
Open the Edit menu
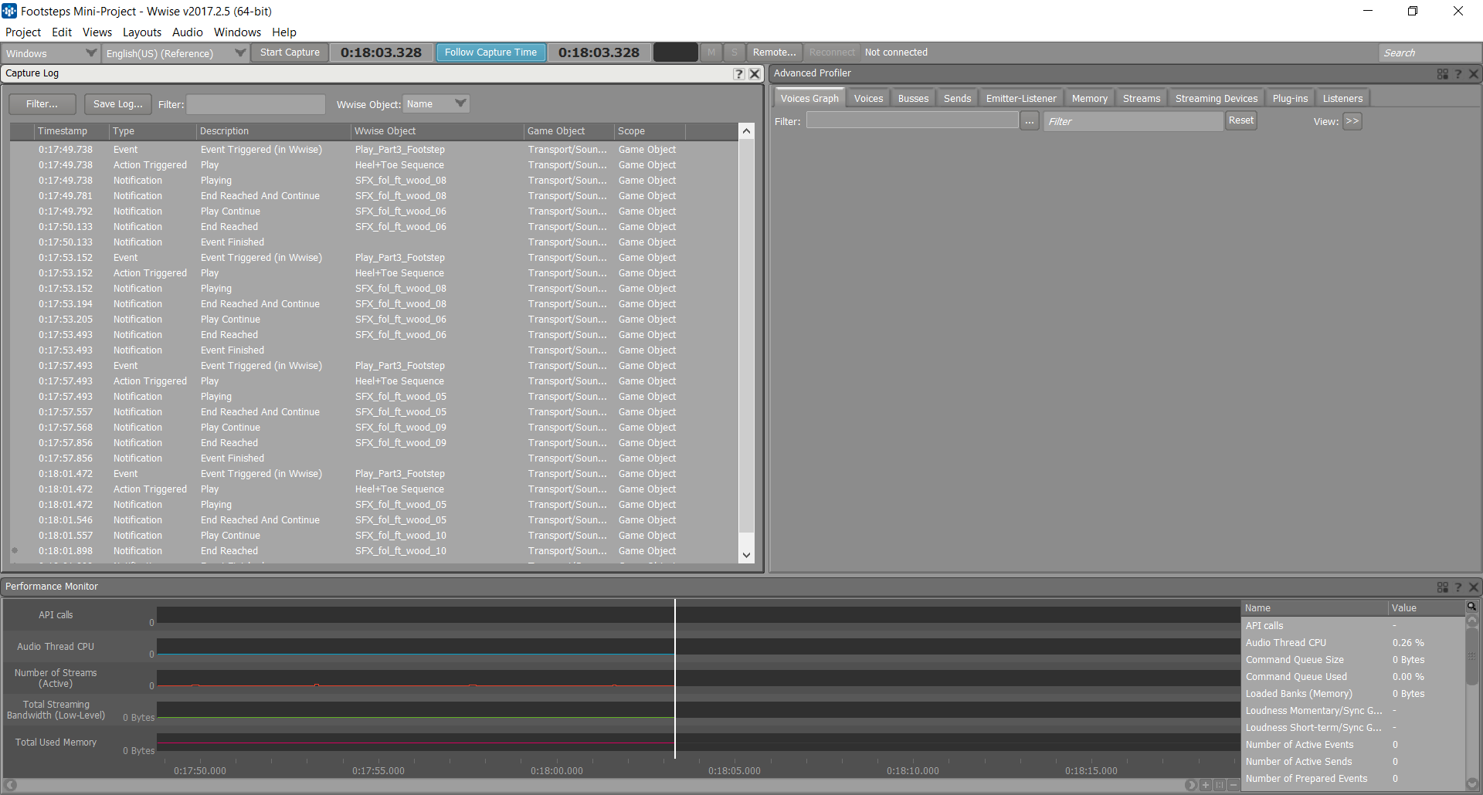pyautogui.click(x=62, y=32)
